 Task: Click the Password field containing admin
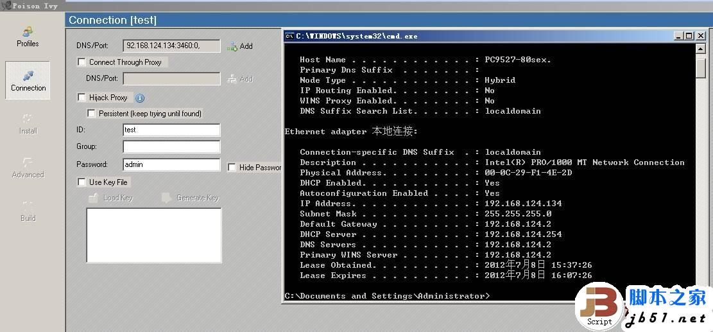[171, 164]
